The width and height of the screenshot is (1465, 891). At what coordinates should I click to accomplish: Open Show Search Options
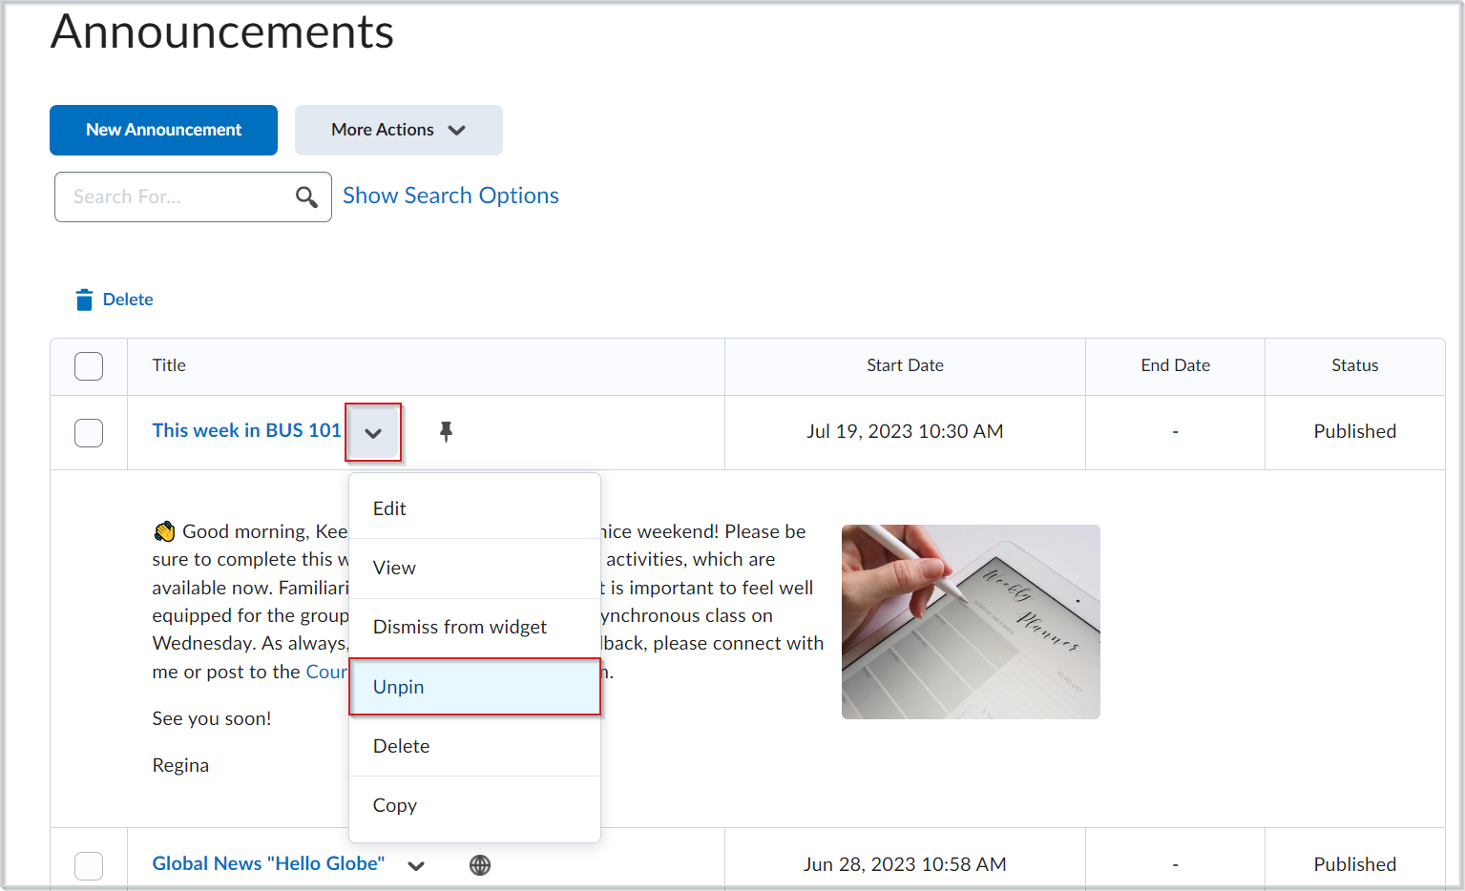(x=450, y=196)
